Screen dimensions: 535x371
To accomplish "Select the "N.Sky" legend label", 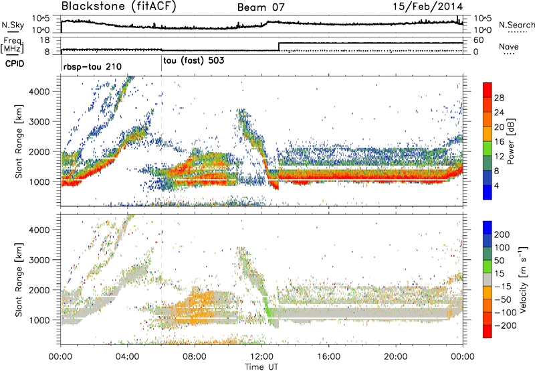I will click(x=13, y=25).
